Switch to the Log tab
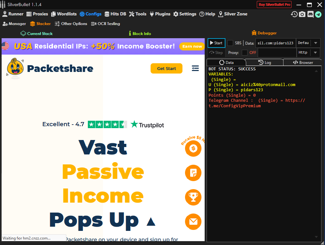This screenshot has width=325, height=245. click(265, 62)
